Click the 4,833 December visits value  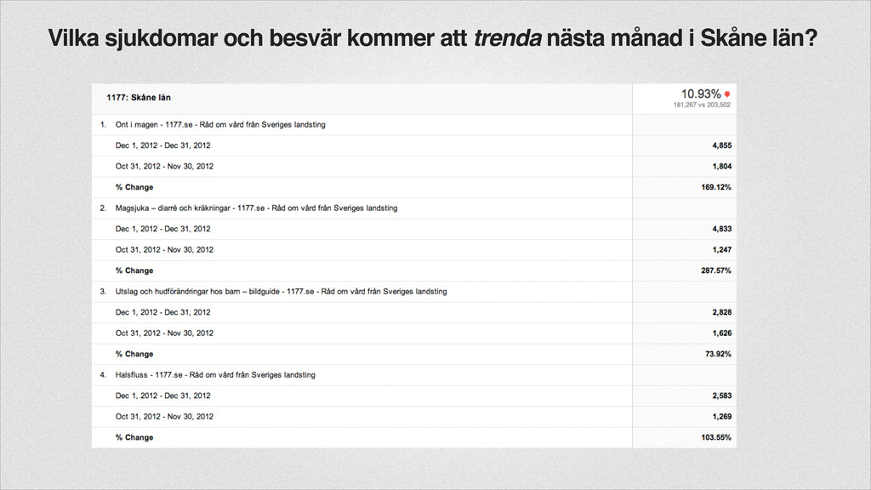pyautogui.click(x=722, y=229)
